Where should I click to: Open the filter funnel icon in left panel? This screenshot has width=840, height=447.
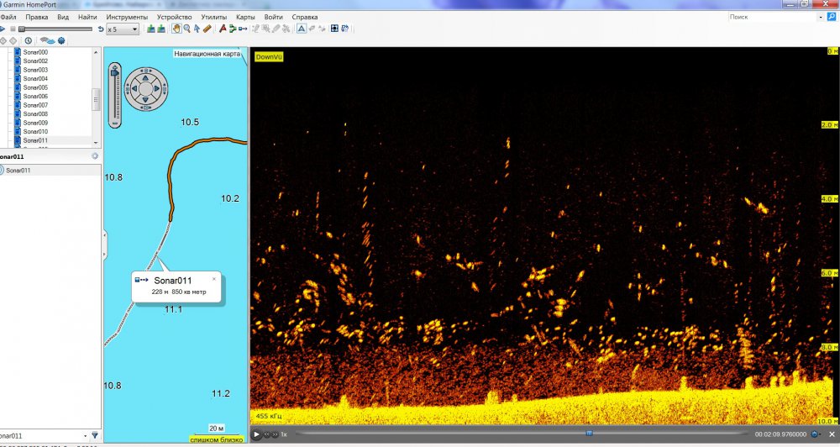pyautogui.click(x=95, y=435)
